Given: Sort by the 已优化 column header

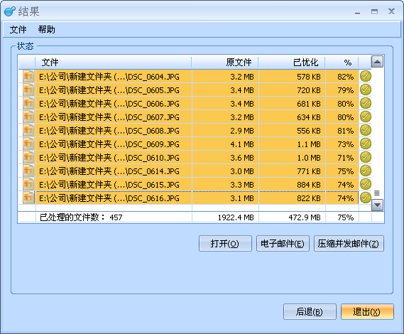Looking at the screenshot, I should pos(292,62).
